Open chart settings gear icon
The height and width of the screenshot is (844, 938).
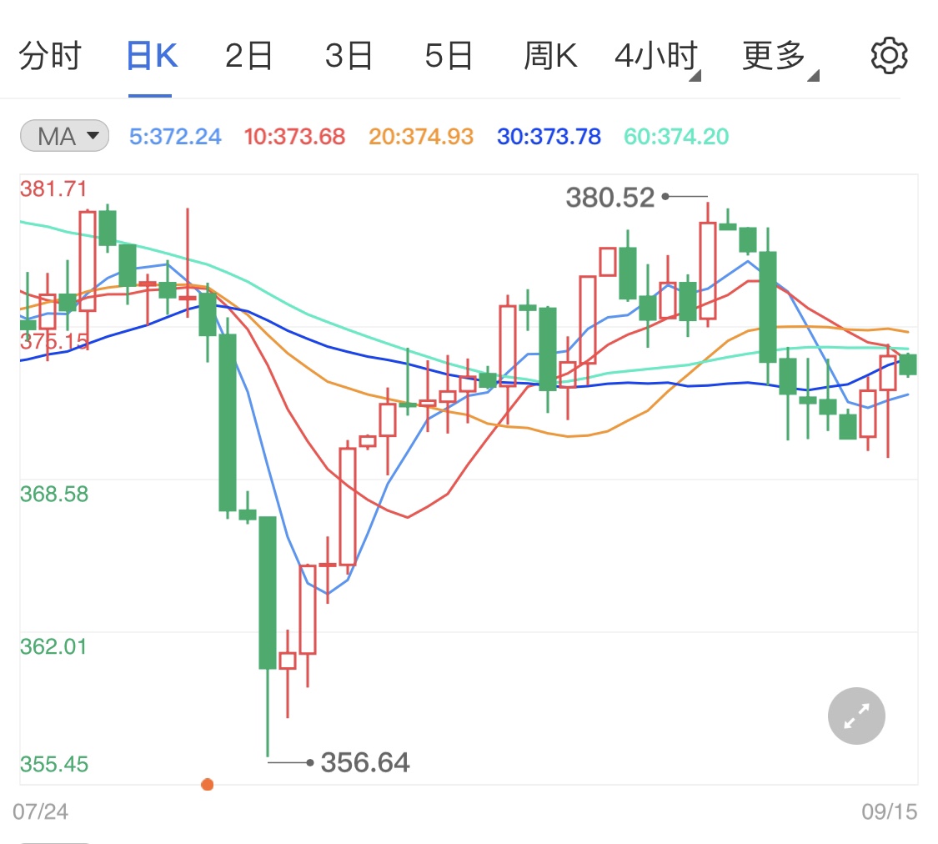[889, 56]
